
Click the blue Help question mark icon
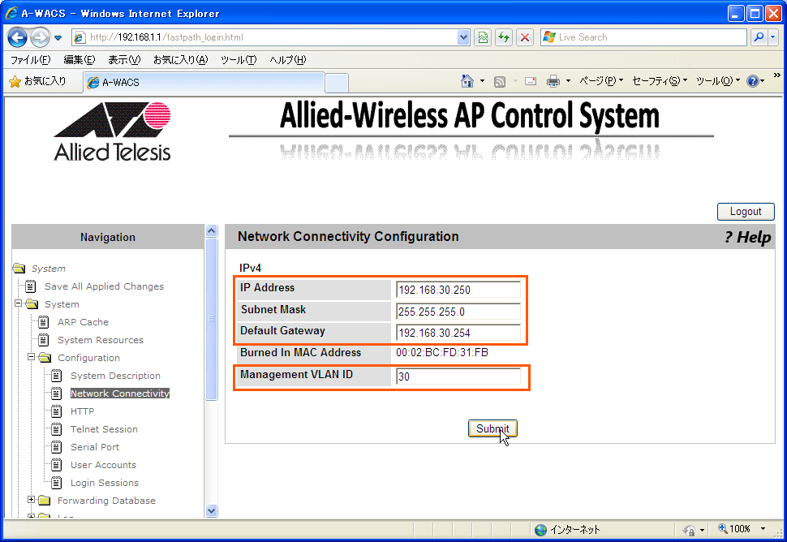(753, 81)
